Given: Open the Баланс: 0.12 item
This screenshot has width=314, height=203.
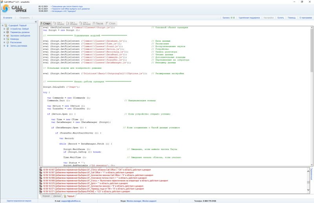Looking at the screenshot, I should (x=229, y=18).
